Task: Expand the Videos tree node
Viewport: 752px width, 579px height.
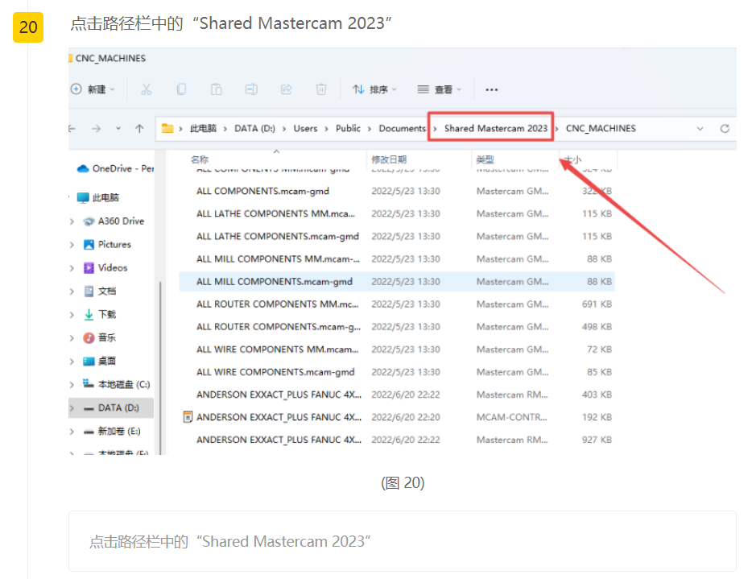Action: coord(72,267)
